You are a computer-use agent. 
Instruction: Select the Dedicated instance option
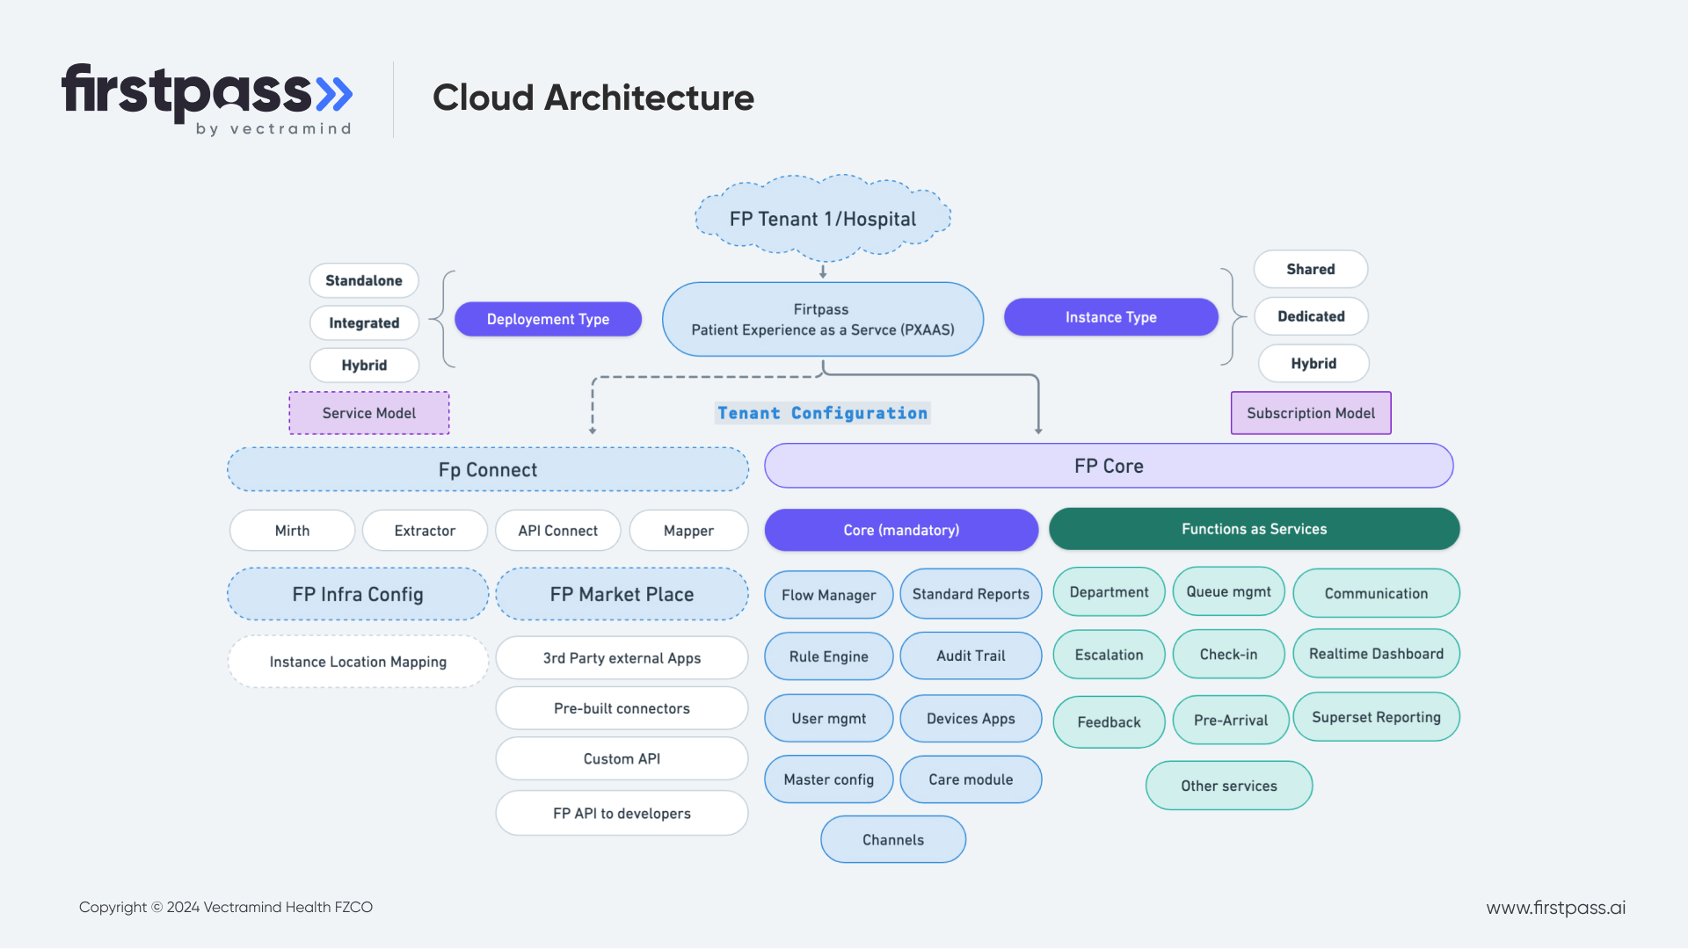click(x=1310, y=316)
